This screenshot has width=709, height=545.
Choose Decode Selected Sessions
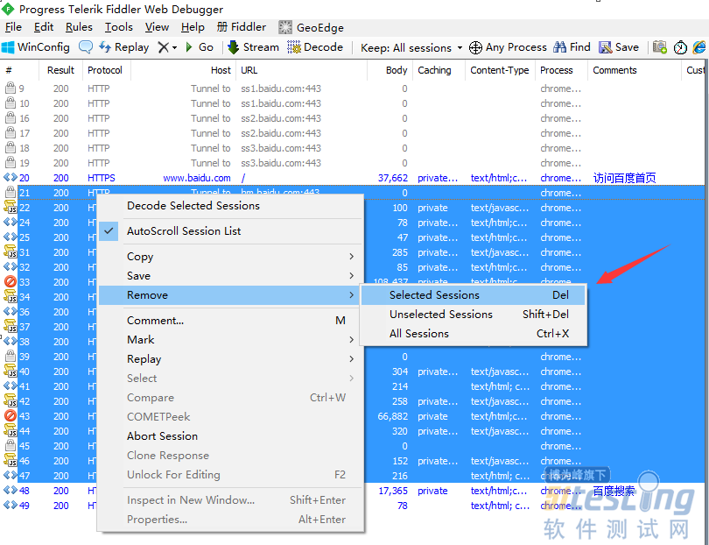pos(230,206)
